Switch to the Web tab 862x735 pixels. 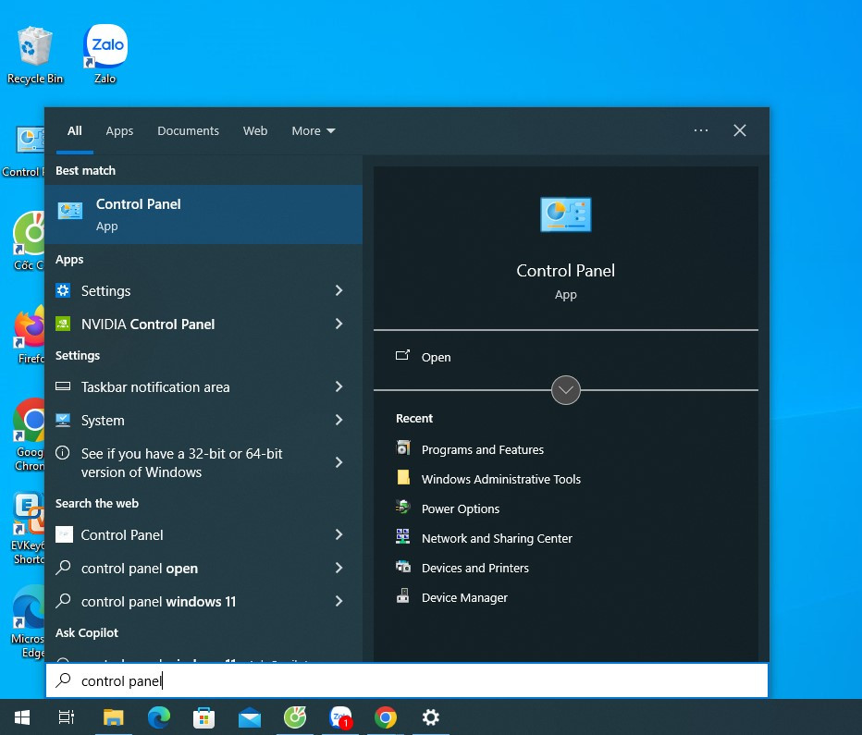255,130
